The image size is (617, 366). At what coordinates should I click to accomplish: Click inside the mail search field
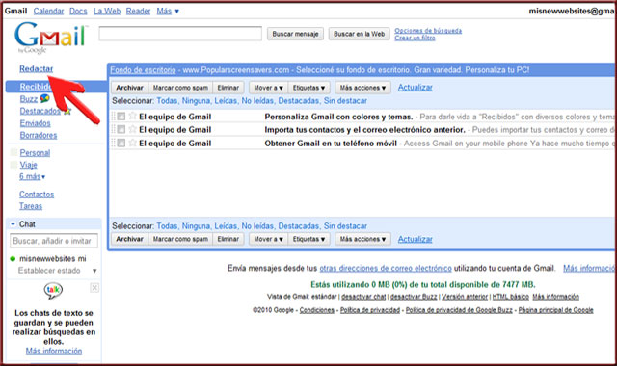pos(180,34)
